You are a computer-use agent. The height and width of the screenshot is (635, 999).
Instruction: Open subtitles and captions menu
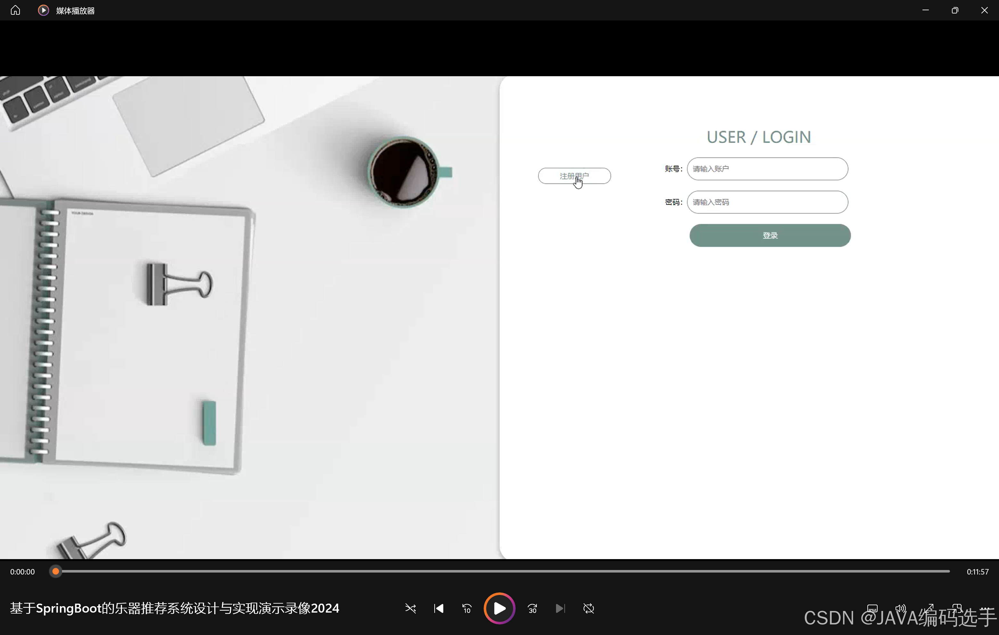coord(872,608)
